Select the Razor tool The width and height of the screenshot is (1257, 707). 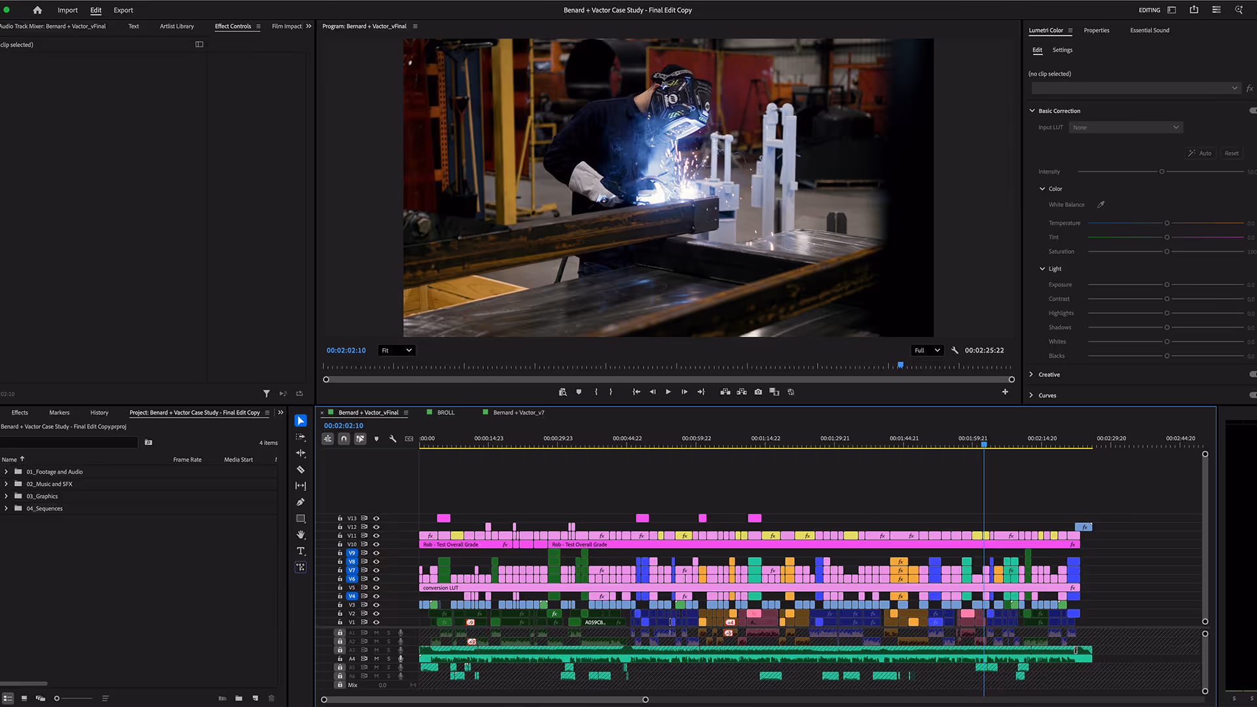click(301, 469)
